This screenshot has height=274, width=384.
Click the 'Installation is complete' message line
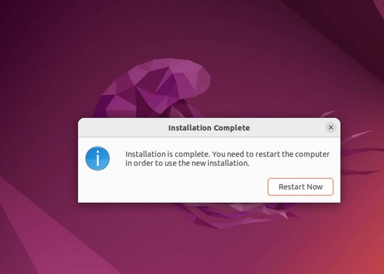(x=228, y=154)
